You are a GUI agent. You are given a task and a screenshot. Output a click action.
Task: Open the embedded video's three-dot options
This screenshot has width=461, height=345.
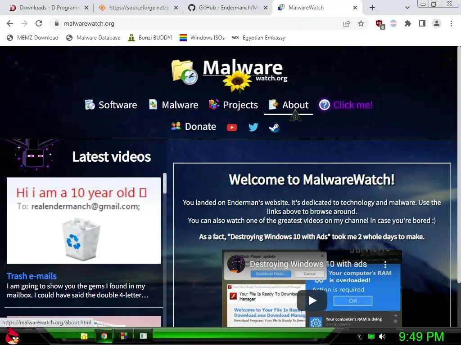(385, 265)
